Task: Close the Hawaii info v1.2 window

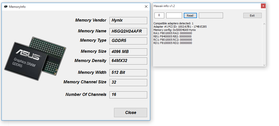Action: coord(263,6)
